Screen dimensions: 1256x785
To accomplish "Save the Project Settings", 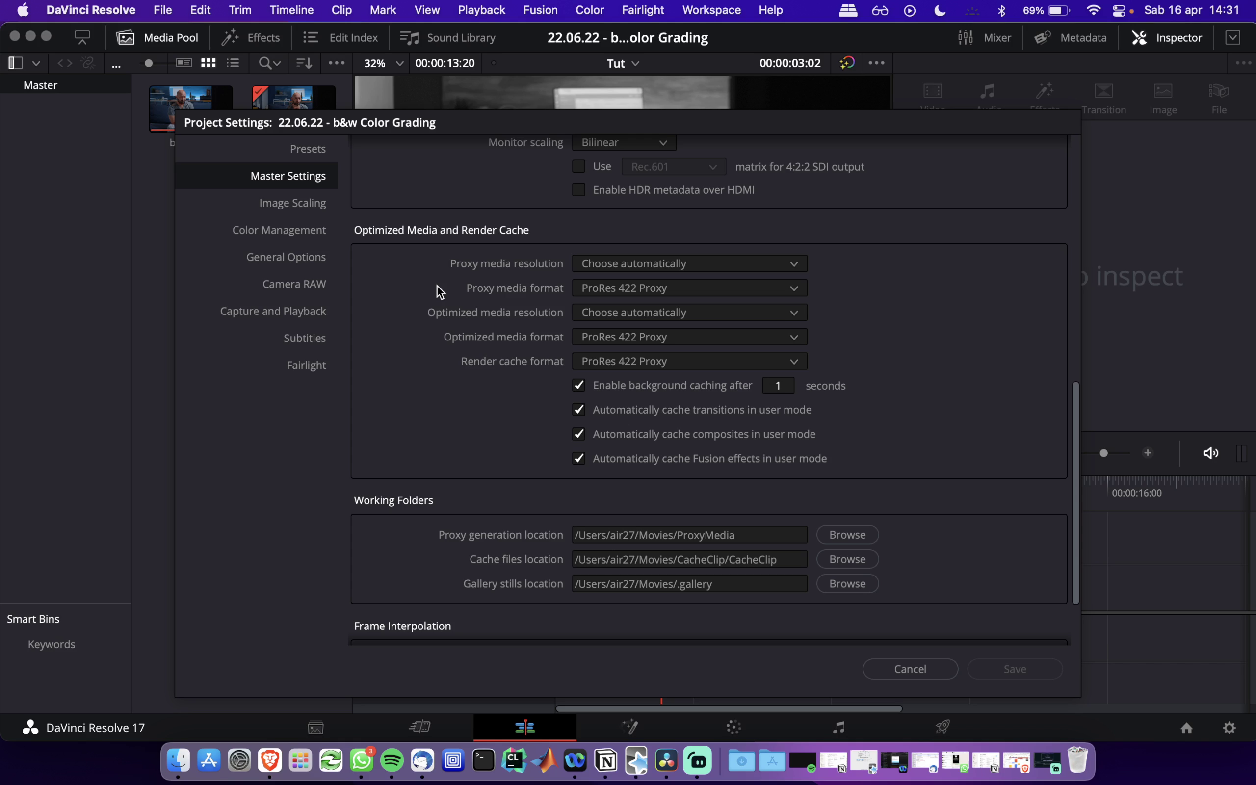I will pyautogui.click(x=1015, y=669).
